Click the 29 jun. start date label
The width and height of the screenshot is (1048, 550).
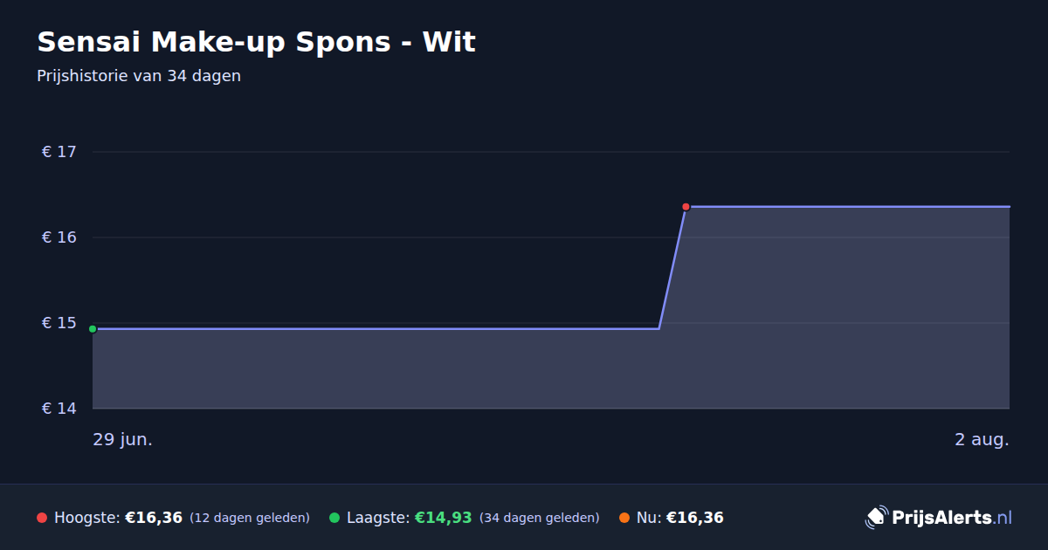pyautogui.click(x=123, y=440)
